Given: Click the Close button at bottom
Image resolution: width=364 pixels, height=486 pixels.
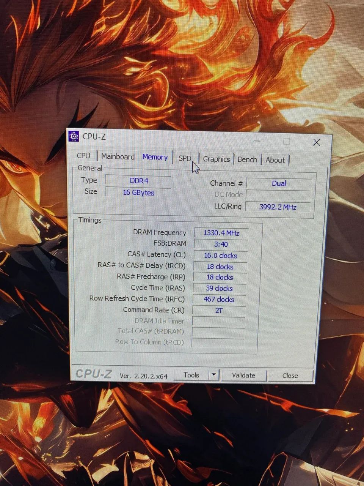Looking at the screenshot, I should point(290,376).
